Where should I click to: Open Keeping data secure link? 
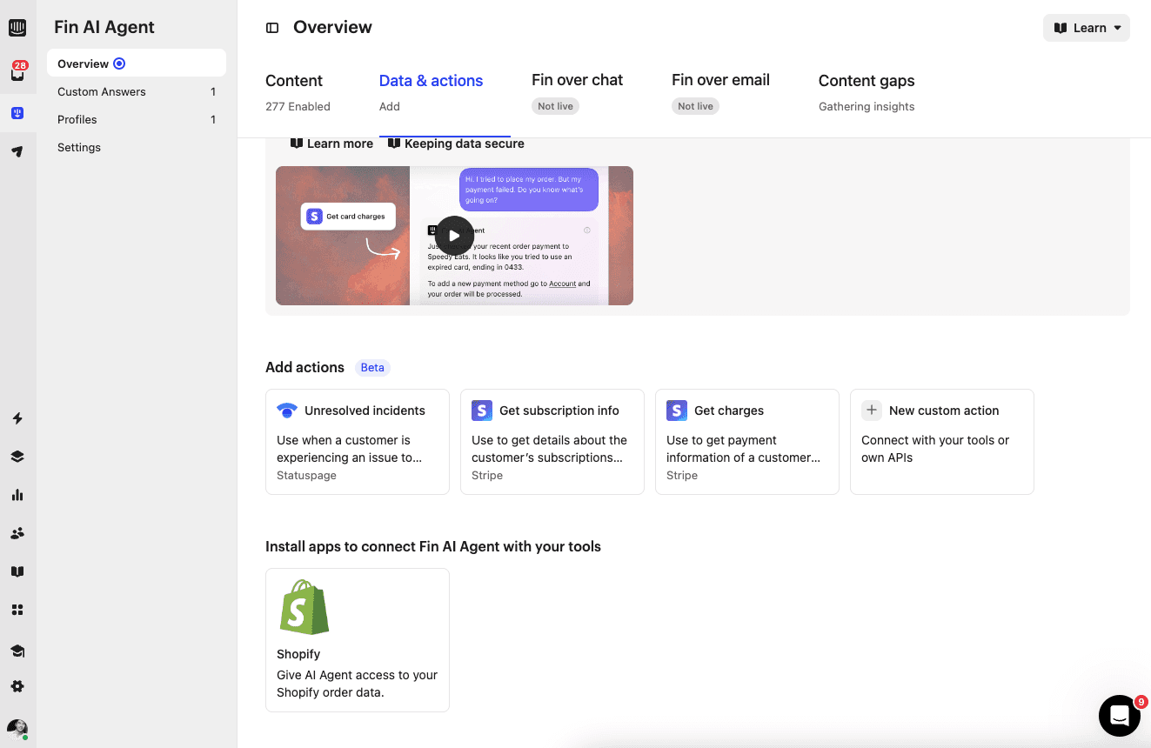pos(457,144)
